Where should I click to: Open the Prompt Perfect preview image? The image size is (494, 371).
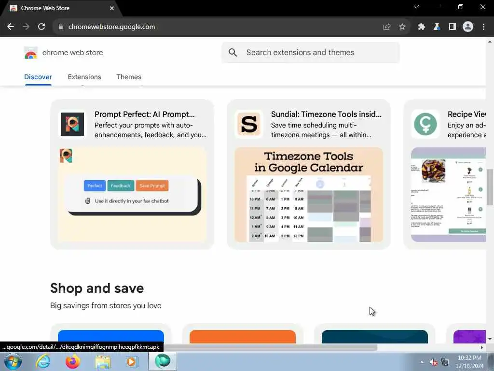coord(132,195)
